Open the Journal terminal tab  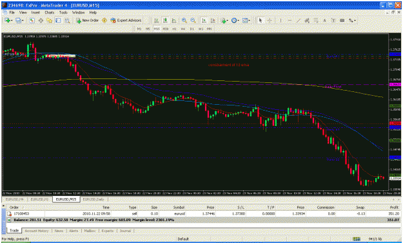(x=125, y=231)
